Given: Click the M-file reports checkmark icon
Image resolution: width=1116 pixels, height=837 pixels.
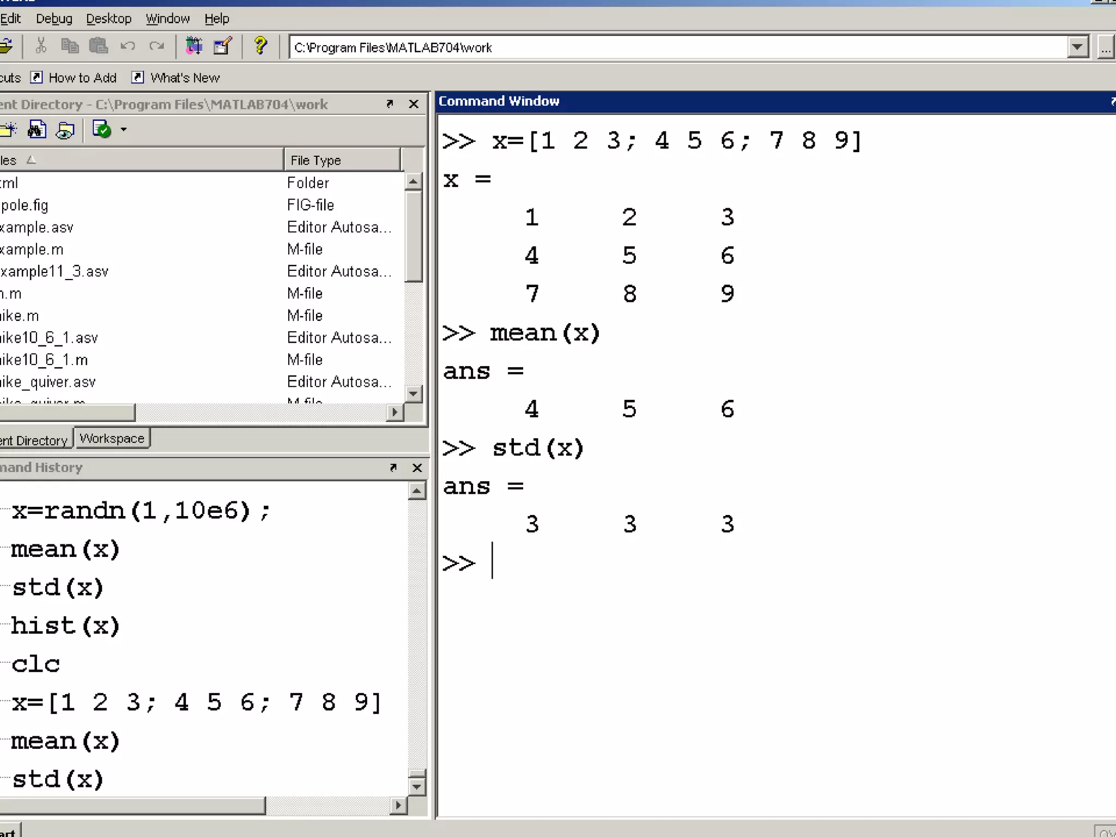Looking at the screenshot, I should pos(102,130).
